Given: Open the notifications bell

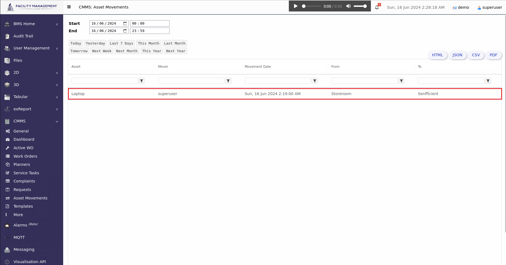Looking at the screenshot, I should (377, 7).
